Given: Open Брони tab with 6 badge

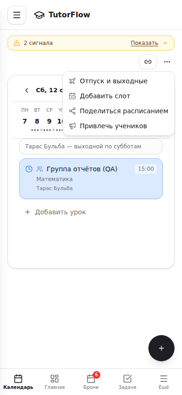Looking at the screenshot, I should click(91, 382).
